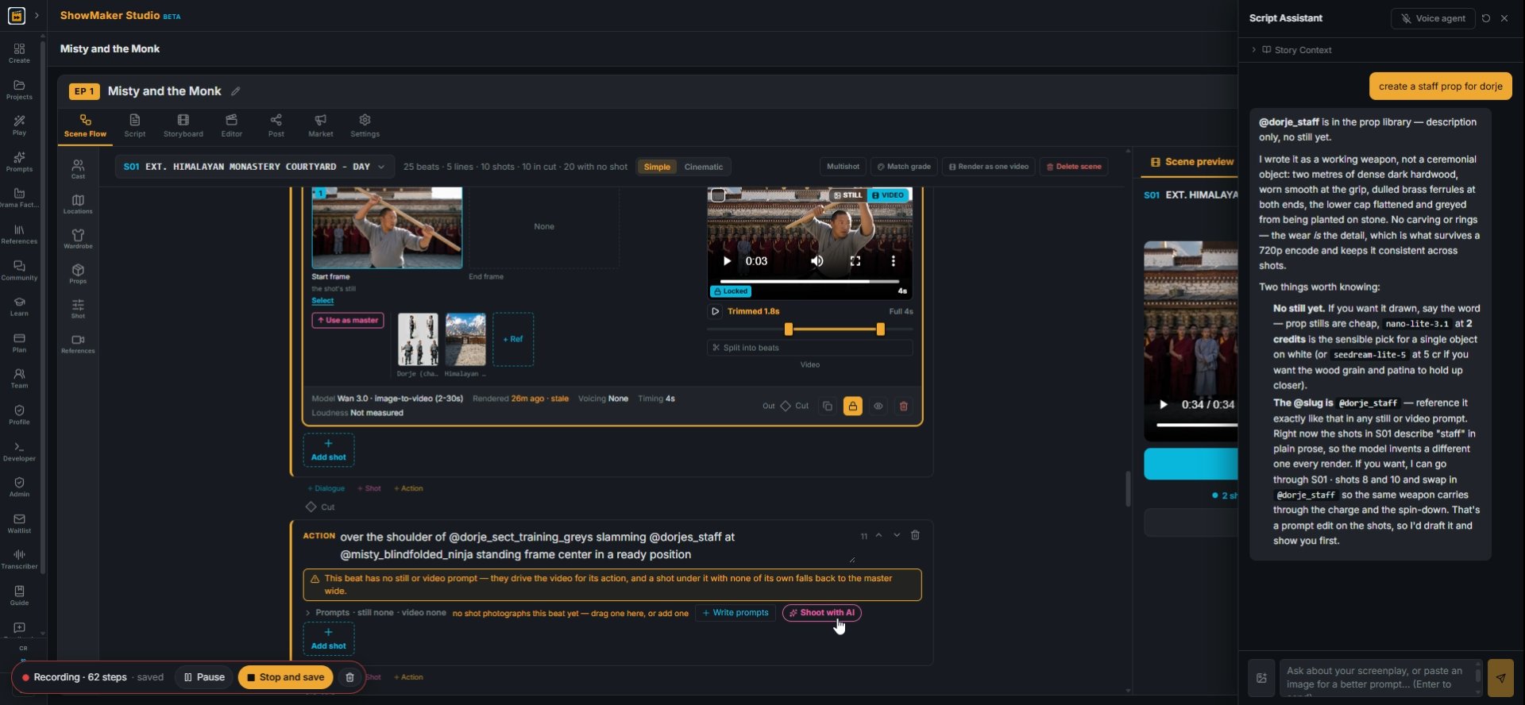Open the video player's more options menu
The height and width of the screenshot is (705, 1525).
click(893, 261)
